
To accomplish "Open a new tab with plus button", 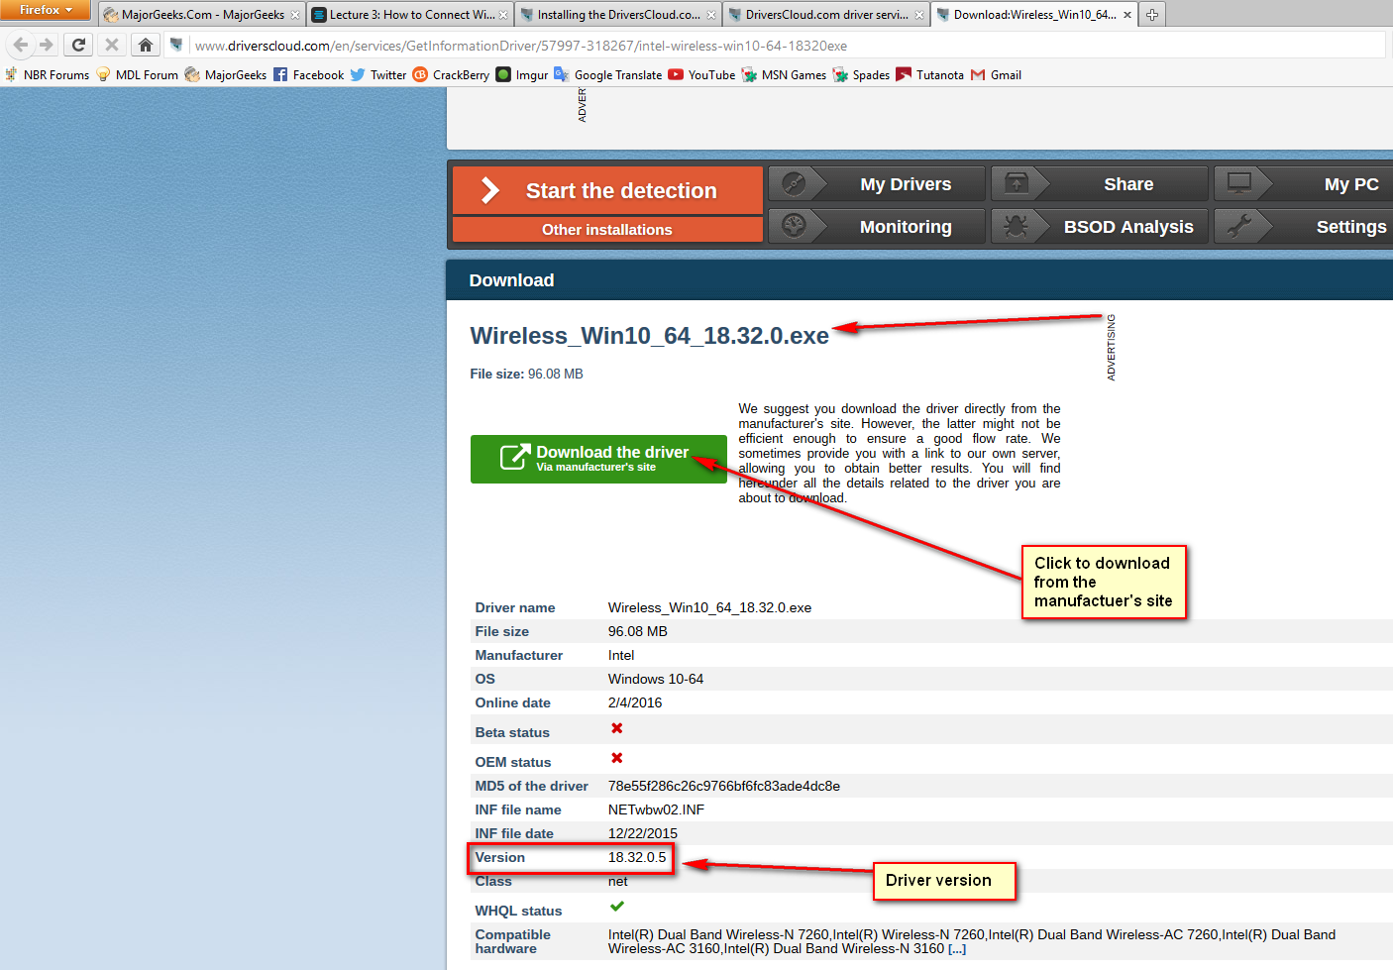I will click(1152, 15).
